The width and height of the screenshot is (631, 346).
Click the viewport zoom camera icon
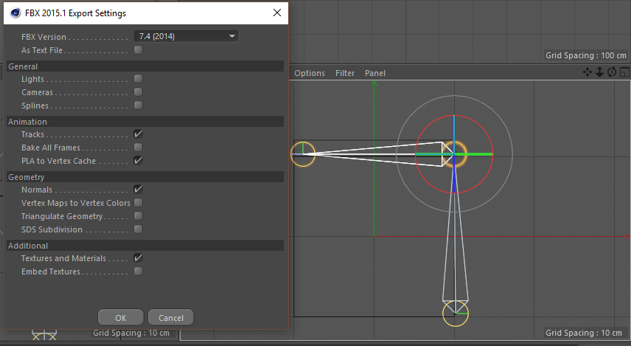tap(599, 72)
